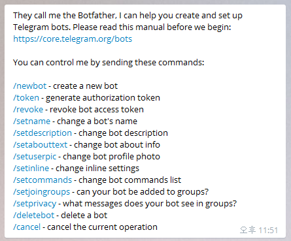Viewport: 291px width, 241px height.
Task: Click the 'They call me the Botfather' text
Action: 65,16
